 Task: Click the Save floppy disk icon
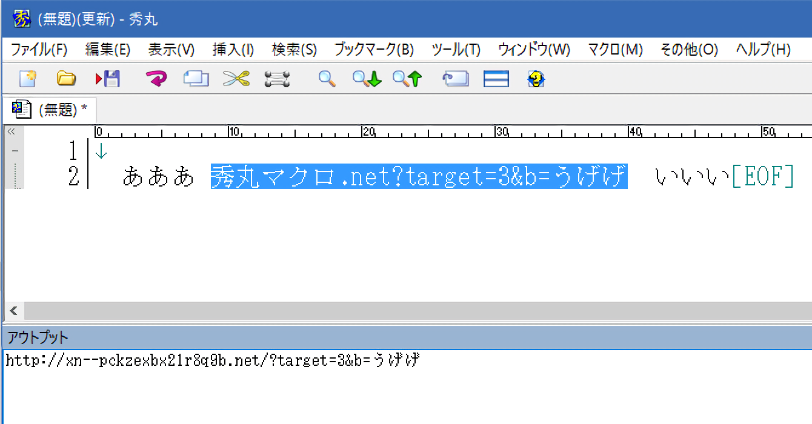108,79
